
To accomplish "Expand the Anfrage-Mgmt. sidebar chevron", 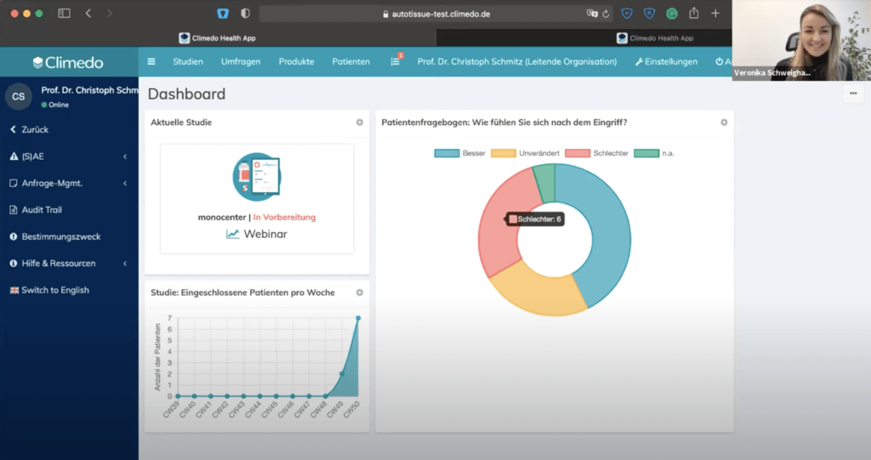I will click(125, 184).
